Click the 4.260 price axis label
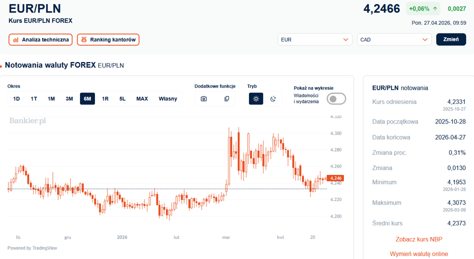 (x=335, y=166)
